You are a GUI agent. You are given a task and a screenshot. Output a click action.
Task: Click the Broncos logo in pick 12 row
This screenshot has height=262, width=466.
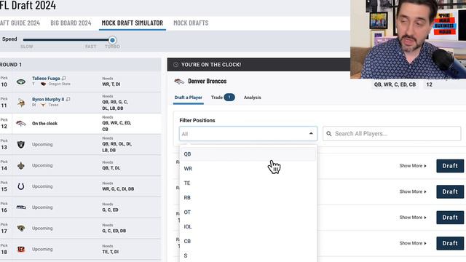(x=21, y=123)
